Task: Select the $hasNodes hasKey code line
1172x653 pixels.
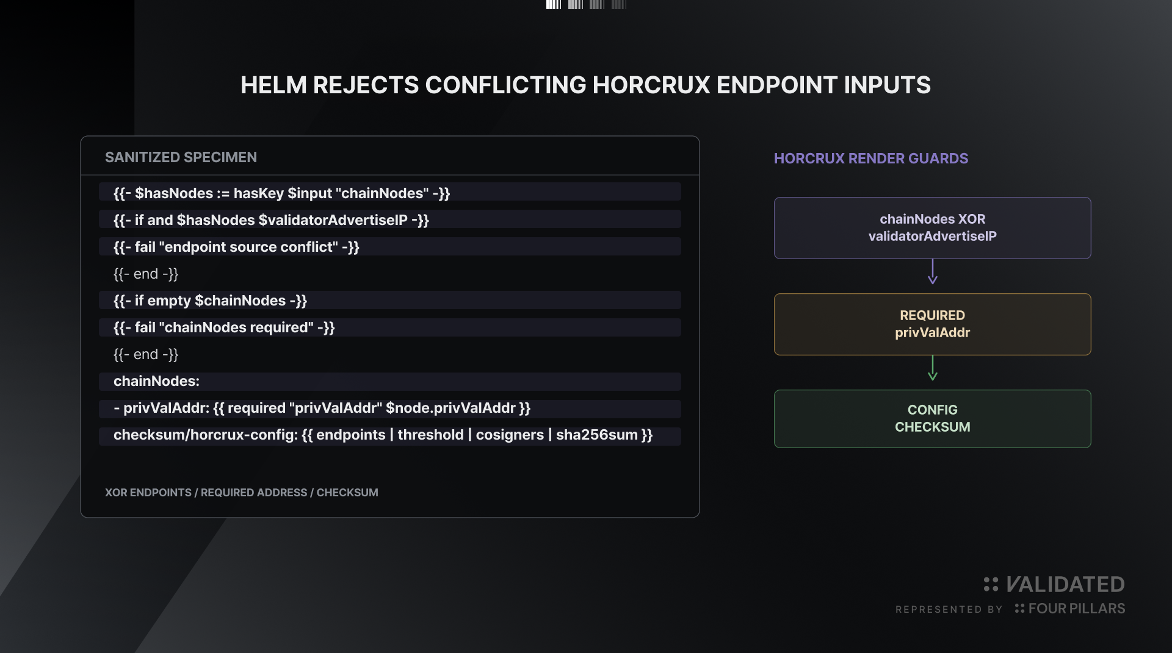Action: pyautogui.click(x=389, y=193)
